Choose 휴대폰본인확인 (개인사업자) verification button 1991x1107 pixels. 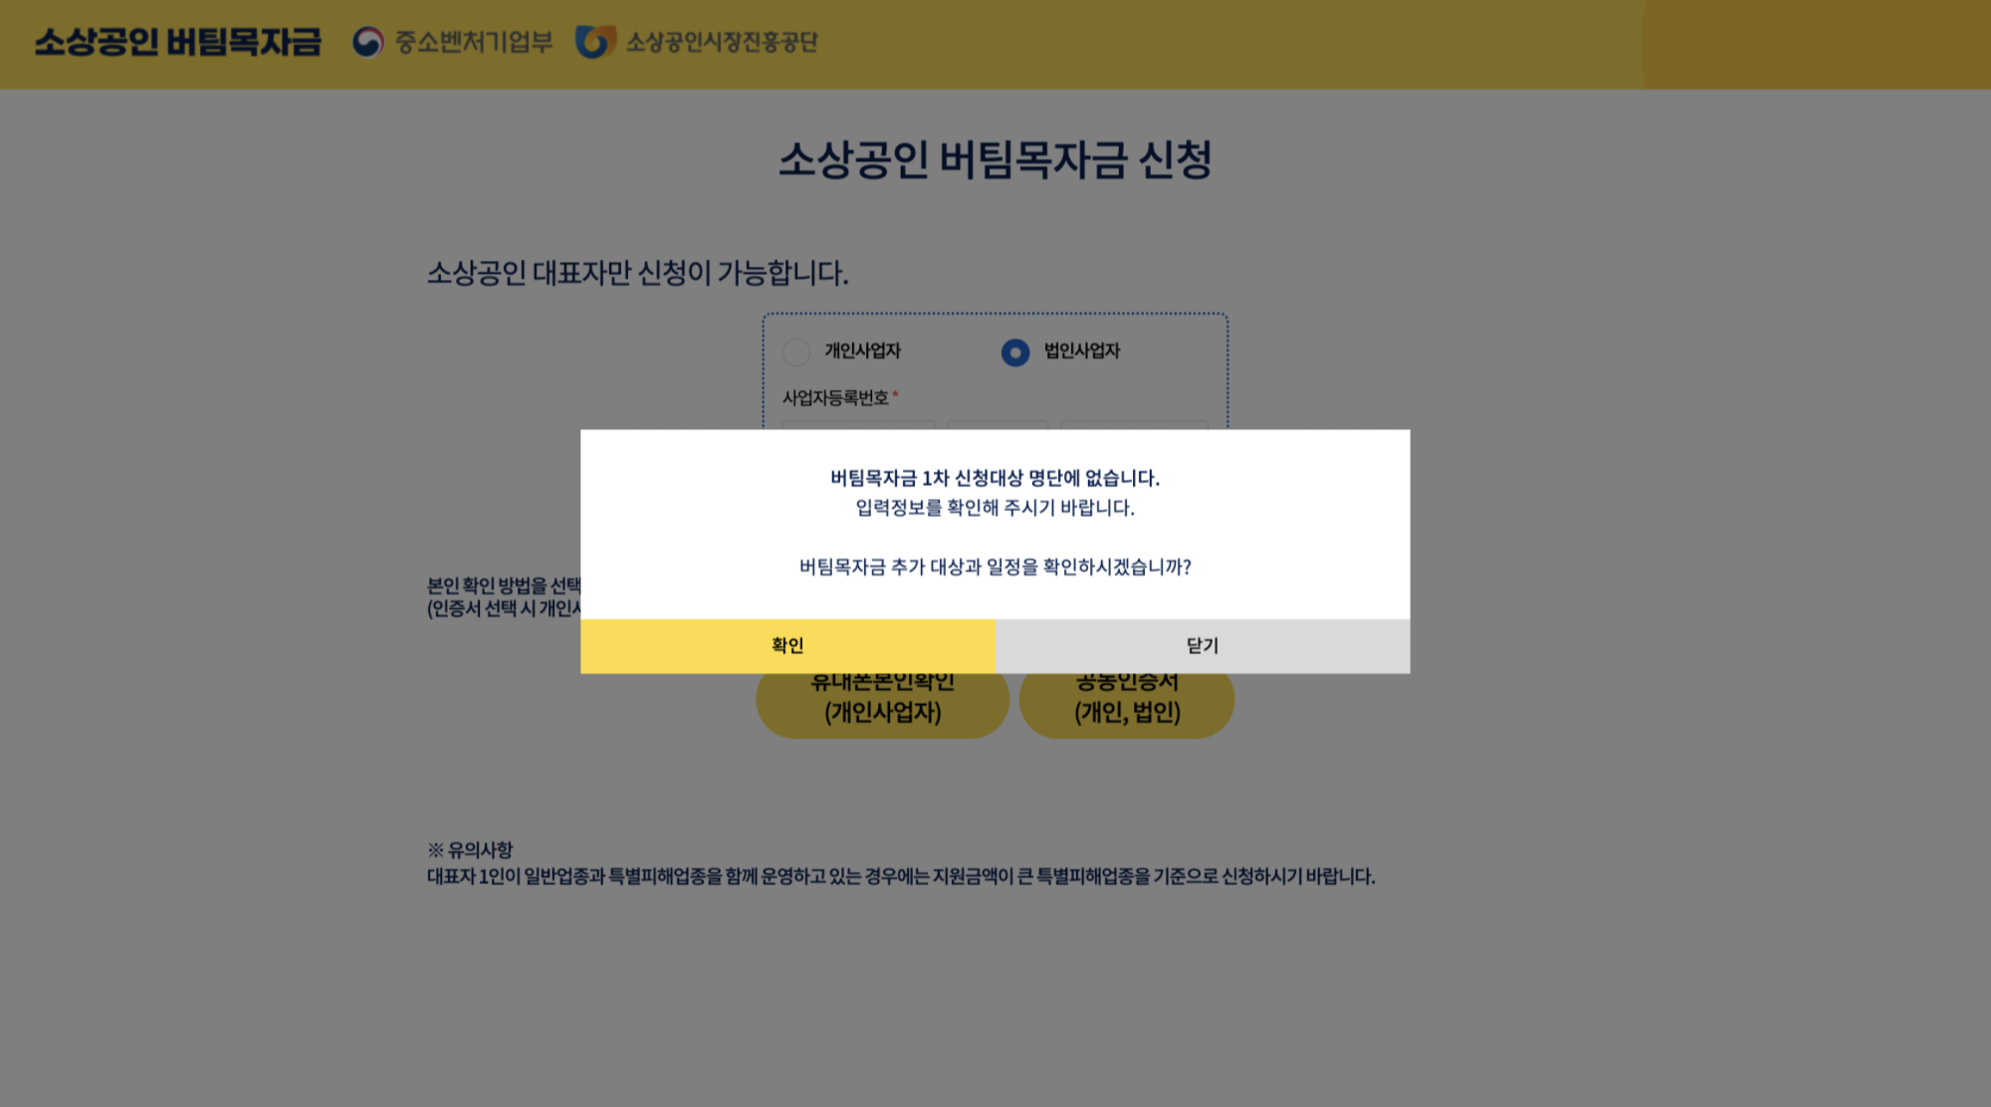coord(882,709)
